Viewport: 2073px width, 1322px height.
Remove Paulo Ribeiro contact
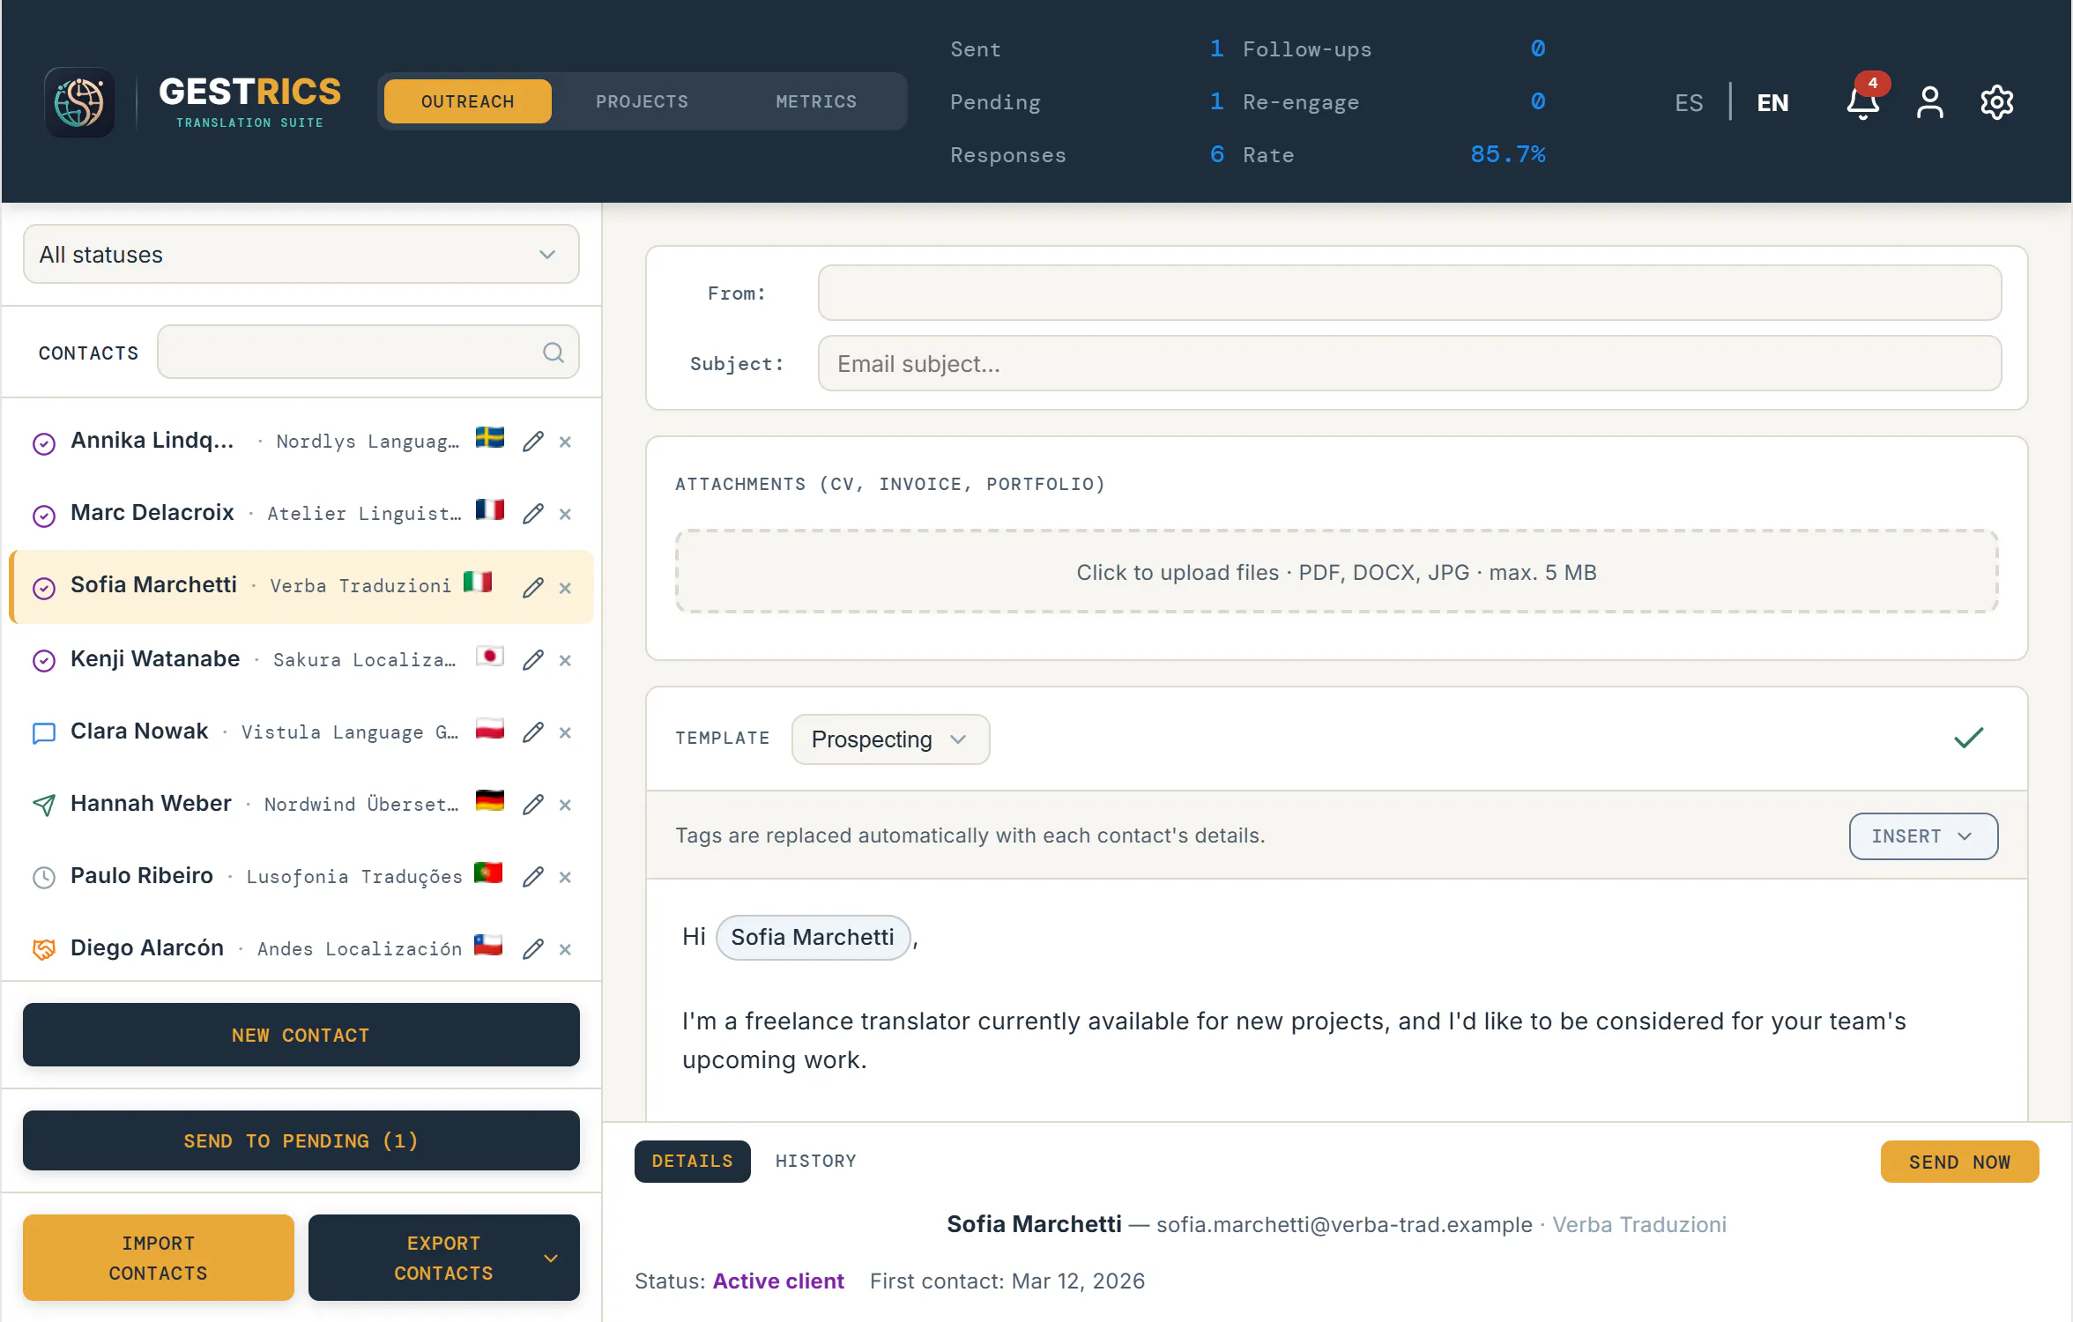[x=565, y=877]
